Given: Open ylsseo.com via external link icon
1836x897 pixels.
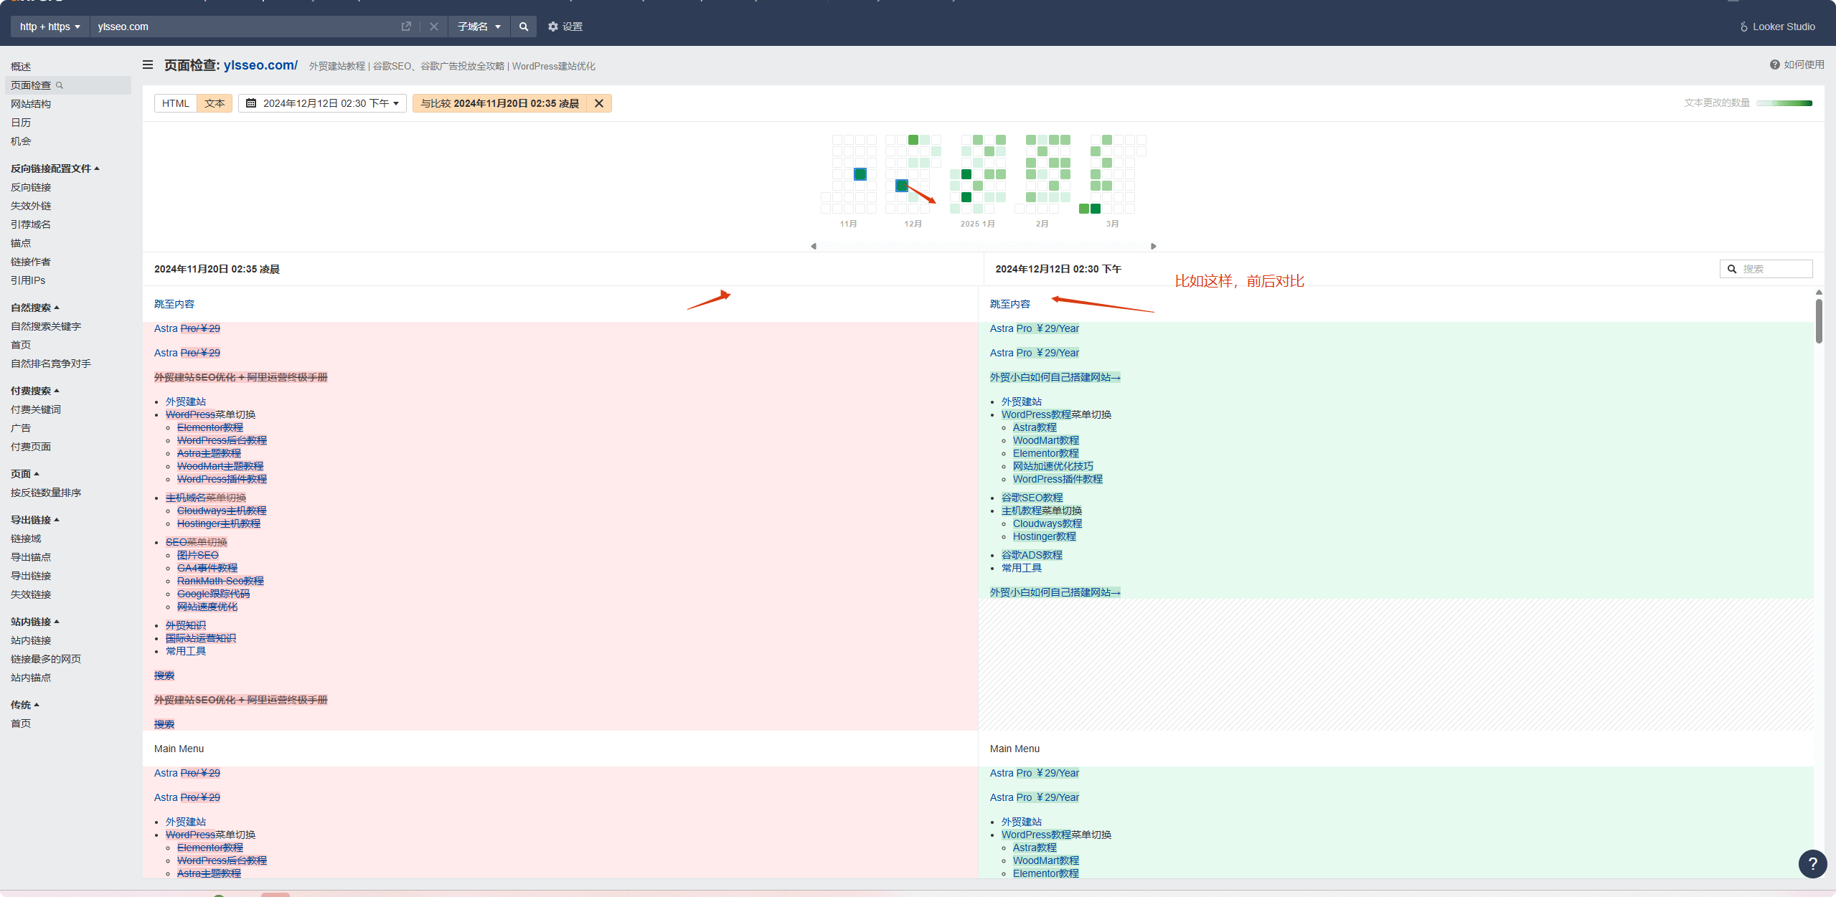Looking at the screenshot, I should [406, 27].
